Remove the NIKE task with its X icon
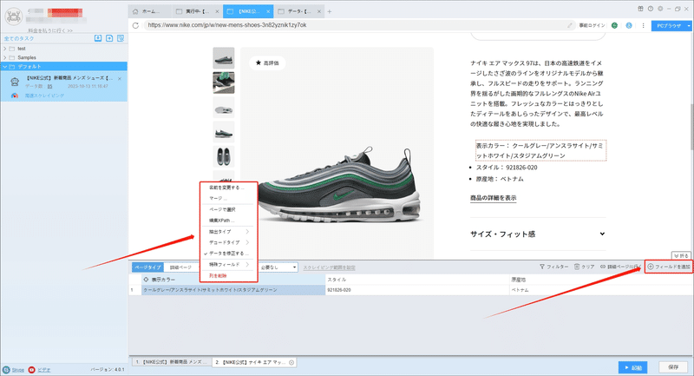 click(x=120, y=79)
